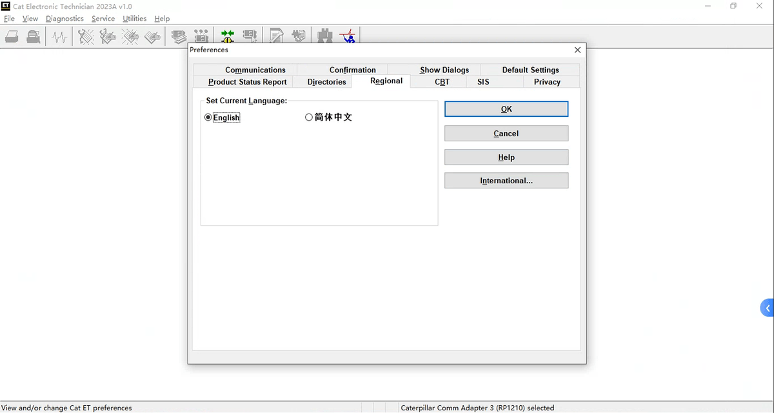
Task: Open the Utilities menu
Action: click(x=134, y=19)
